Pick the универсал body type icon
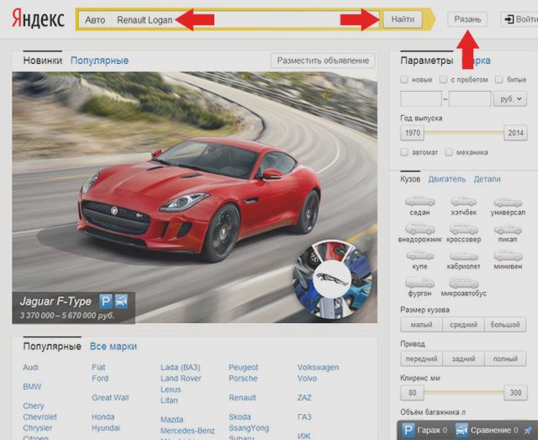This screenshot has width=538, height=440. tap(508, 202)
